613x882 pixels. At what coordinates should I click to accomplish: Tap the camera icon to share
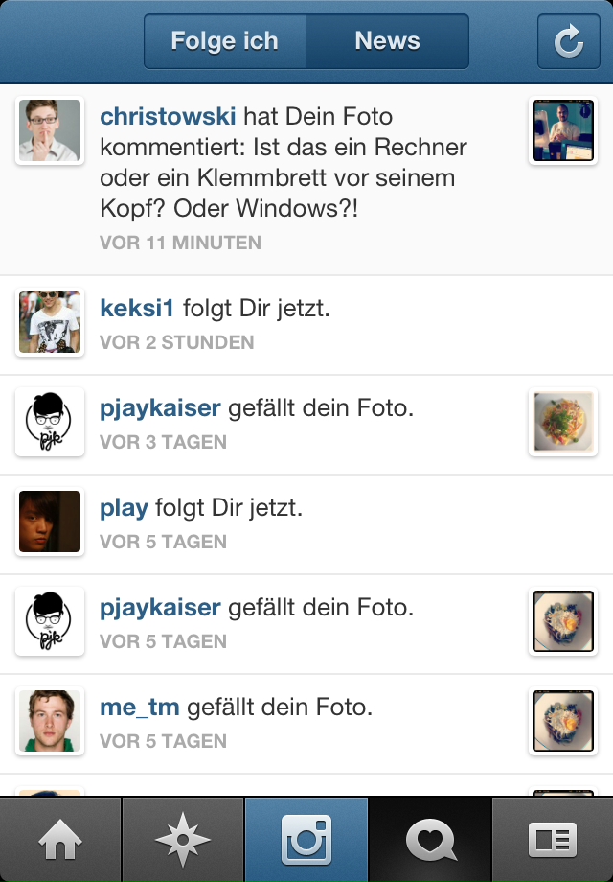click(x=306, y=839)
